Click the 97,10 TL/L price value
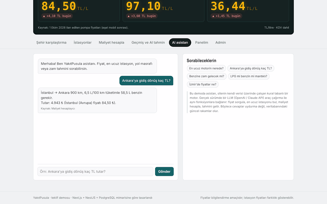The height and width of the screenshot is (204, 327). tap(149, 6)
